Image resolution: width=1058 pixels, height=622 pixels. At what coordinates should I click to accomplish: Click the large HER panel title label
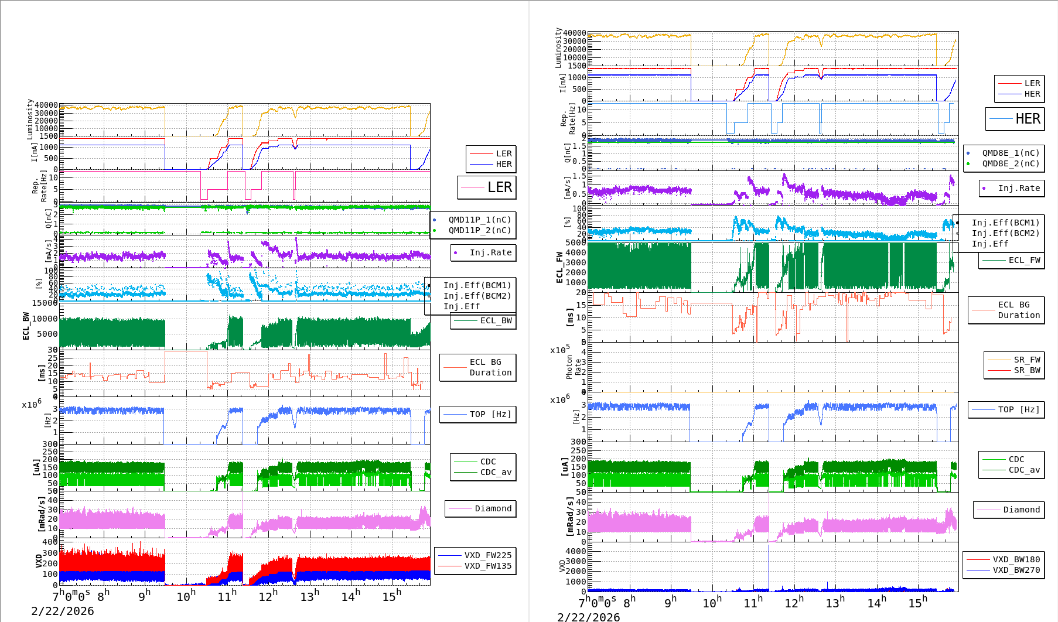point(1028,119)
